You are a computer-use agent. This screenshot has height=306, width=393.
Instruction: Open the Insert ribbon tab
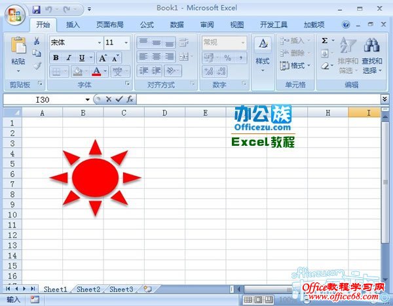73,25
